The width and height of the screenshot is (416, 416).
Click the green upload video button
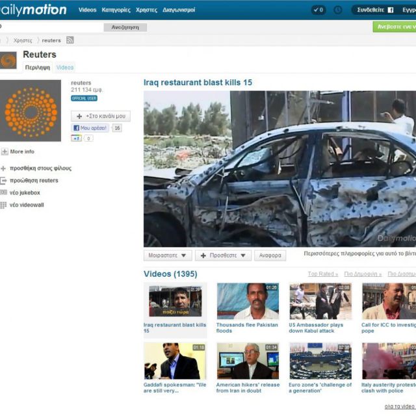(395, 27)
